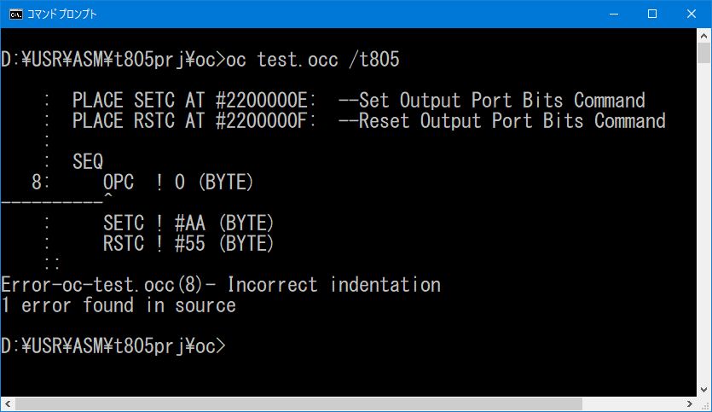Click the horizontal scrollbar right arrow

pos(689,403)
